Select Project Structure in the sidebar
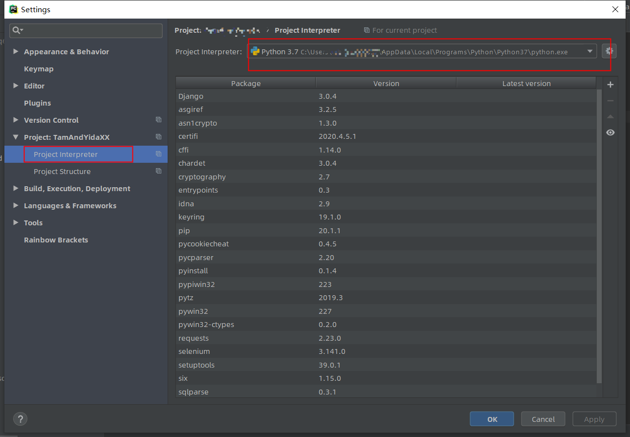The image size is (630, 437). [62, 172]
